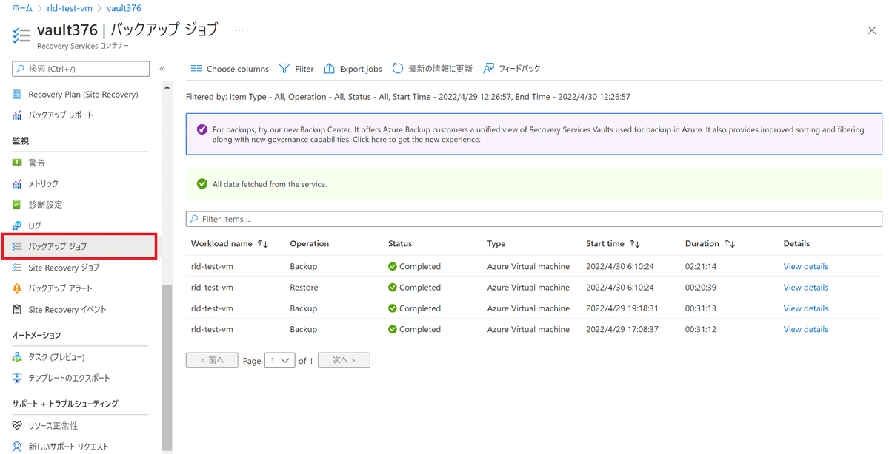Click the ホーム breadcrumb link
This screenshot has width=889, height=454.
click(22, 8)
